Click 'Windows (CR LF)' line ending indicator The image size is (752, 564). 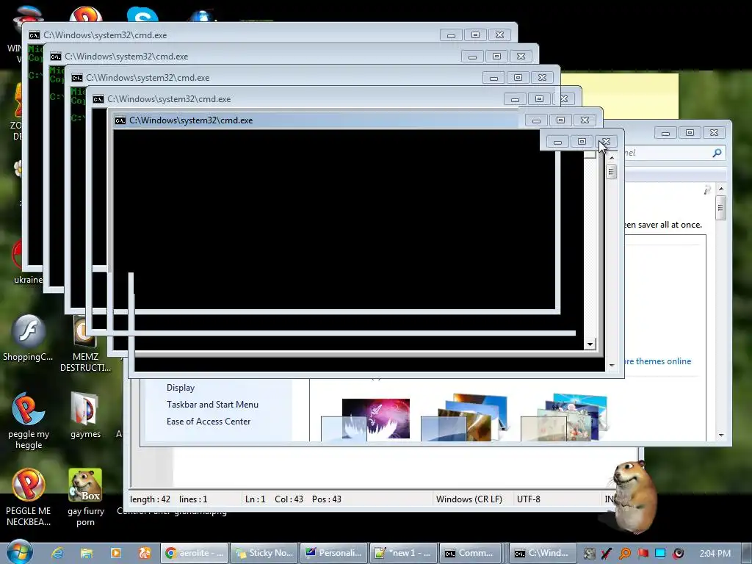pos(469,499)
